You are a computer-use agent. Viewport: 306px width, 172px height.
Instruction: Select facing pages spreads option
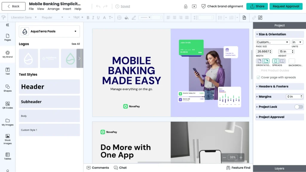(282, 61)
